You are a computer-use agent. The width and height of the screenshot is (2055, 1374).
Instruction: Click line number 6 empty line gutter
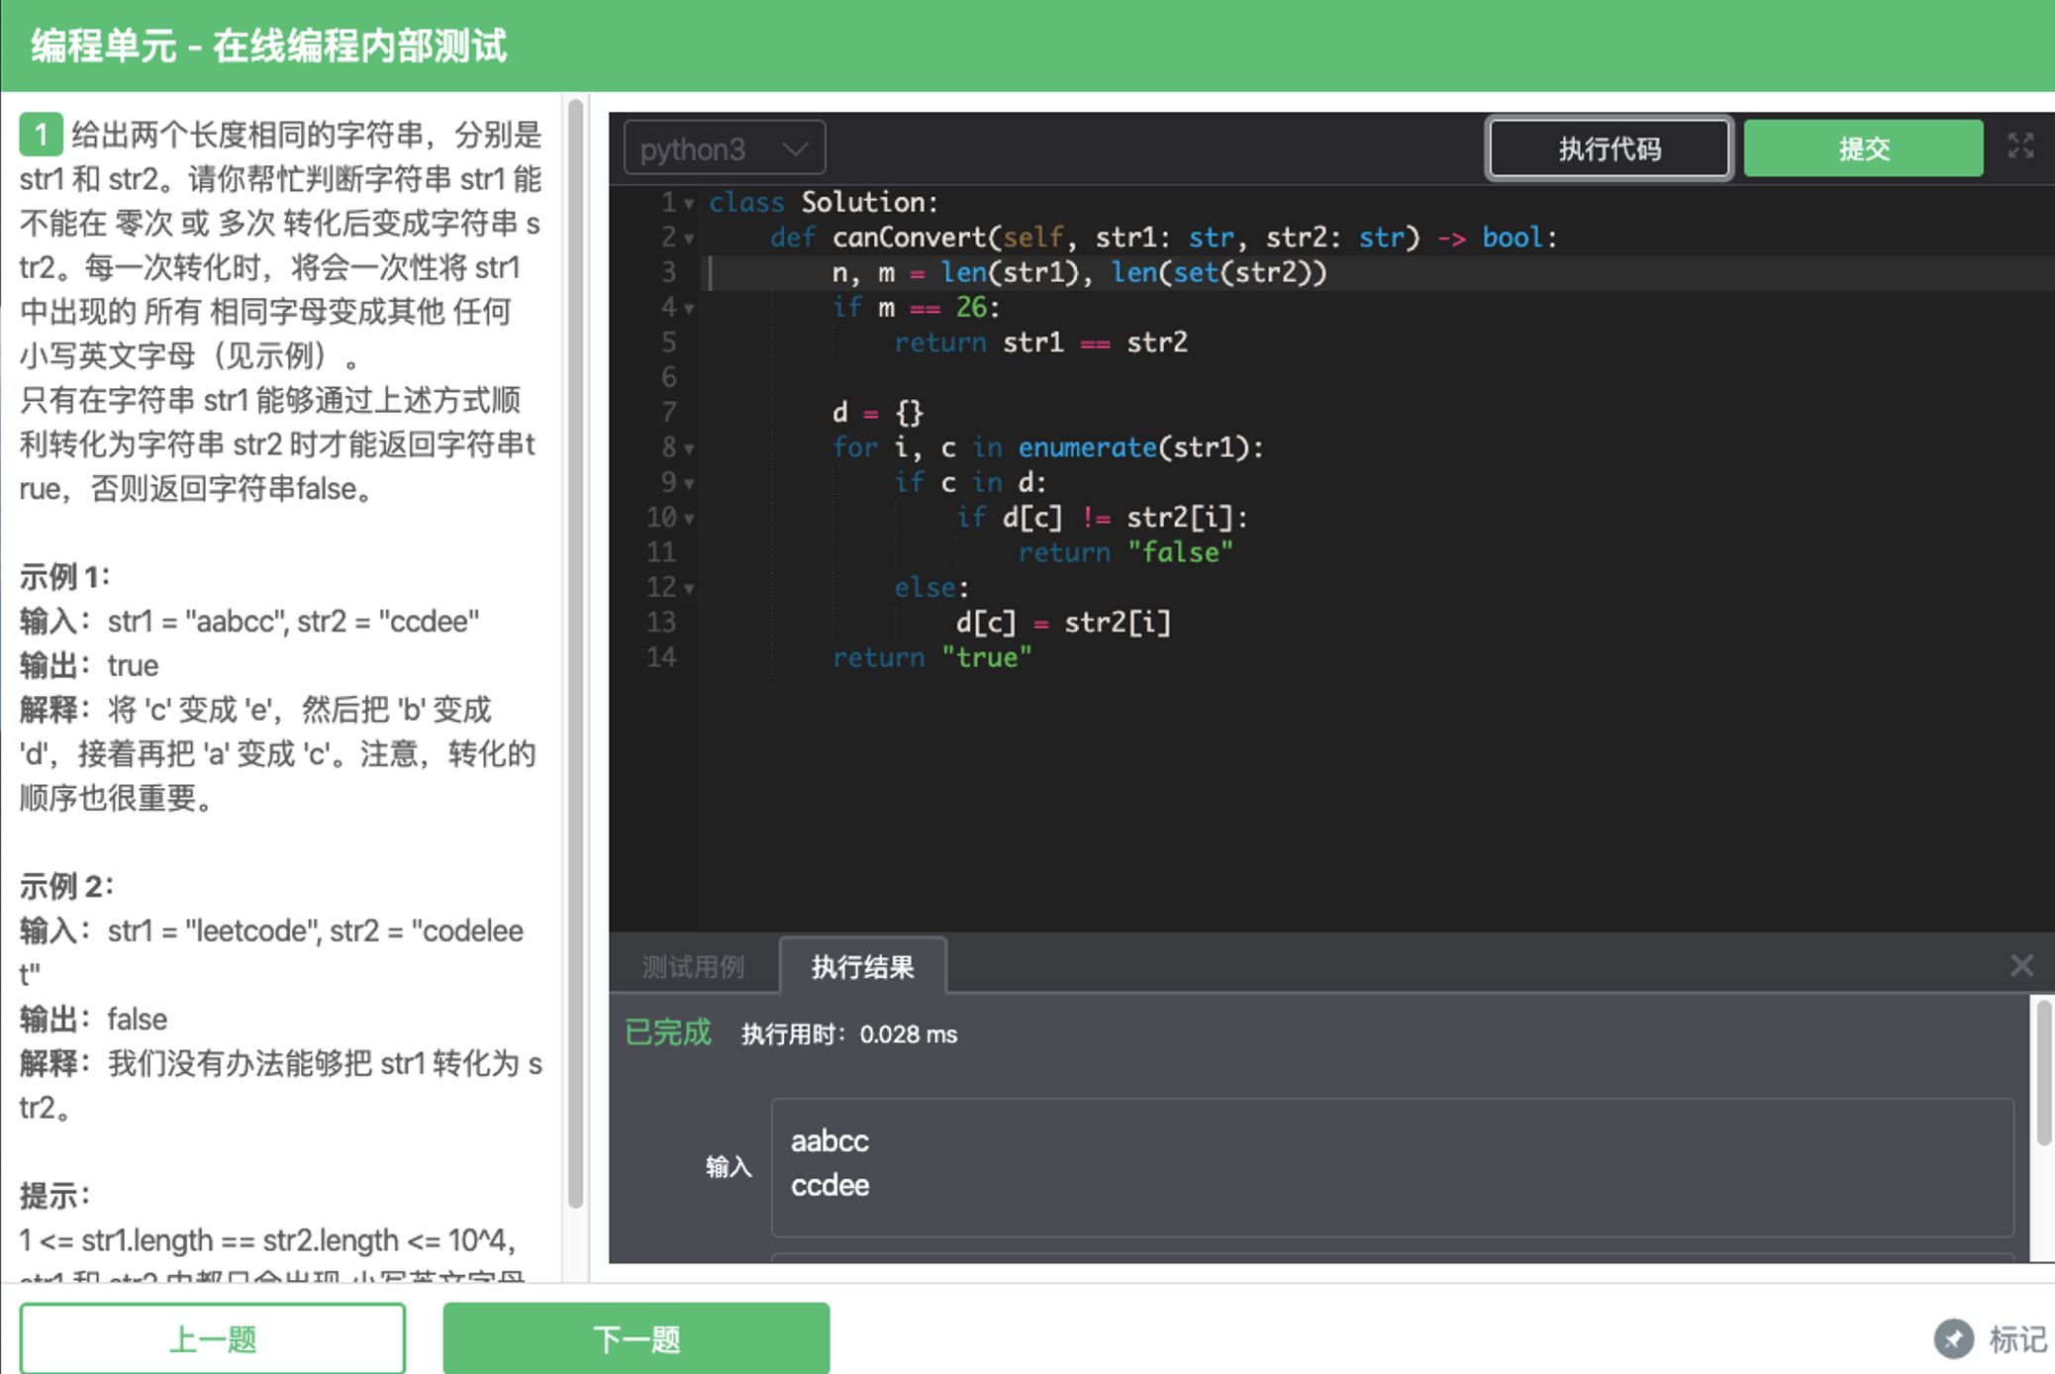tap(668, 377)
